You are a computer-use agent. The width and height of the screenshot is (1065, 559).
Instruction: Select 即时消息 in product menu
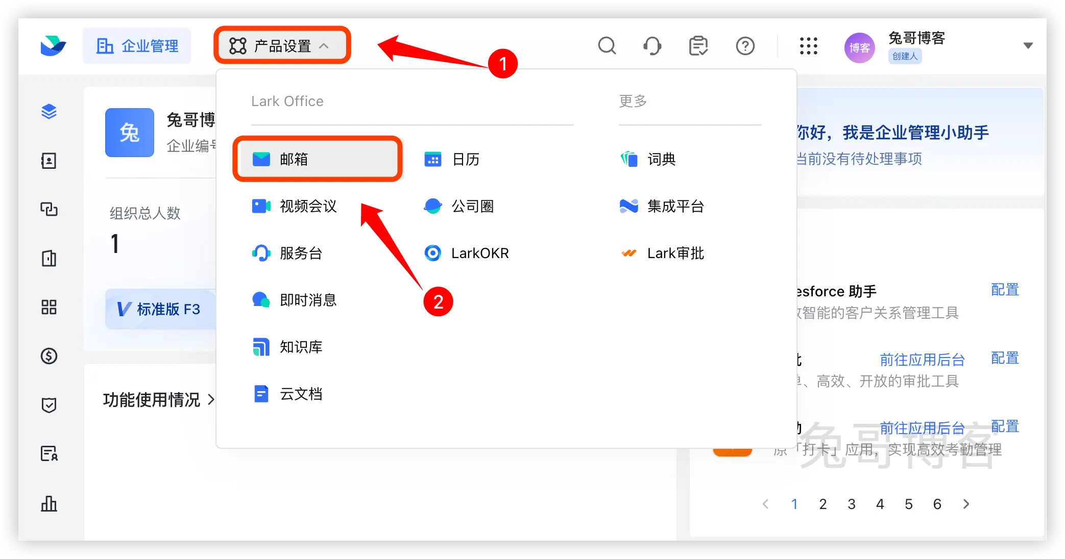pos(295,300)
